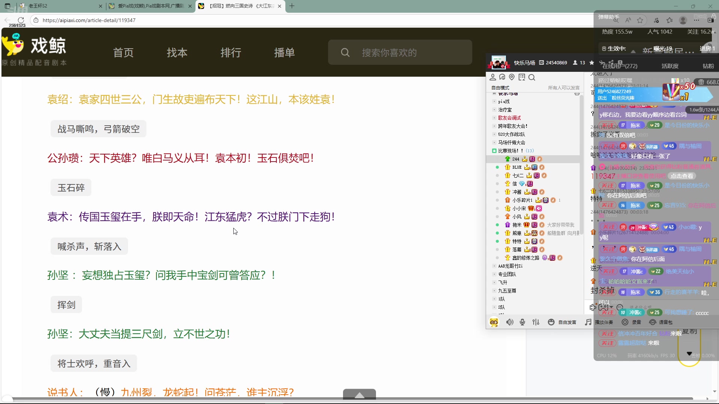Click the 将士欢呼，重音入 sound cue tag

tap(94, 363)
